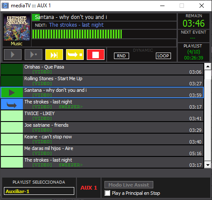
Task: Click the grey play-and-stop button
Action: tap(33, 55)
